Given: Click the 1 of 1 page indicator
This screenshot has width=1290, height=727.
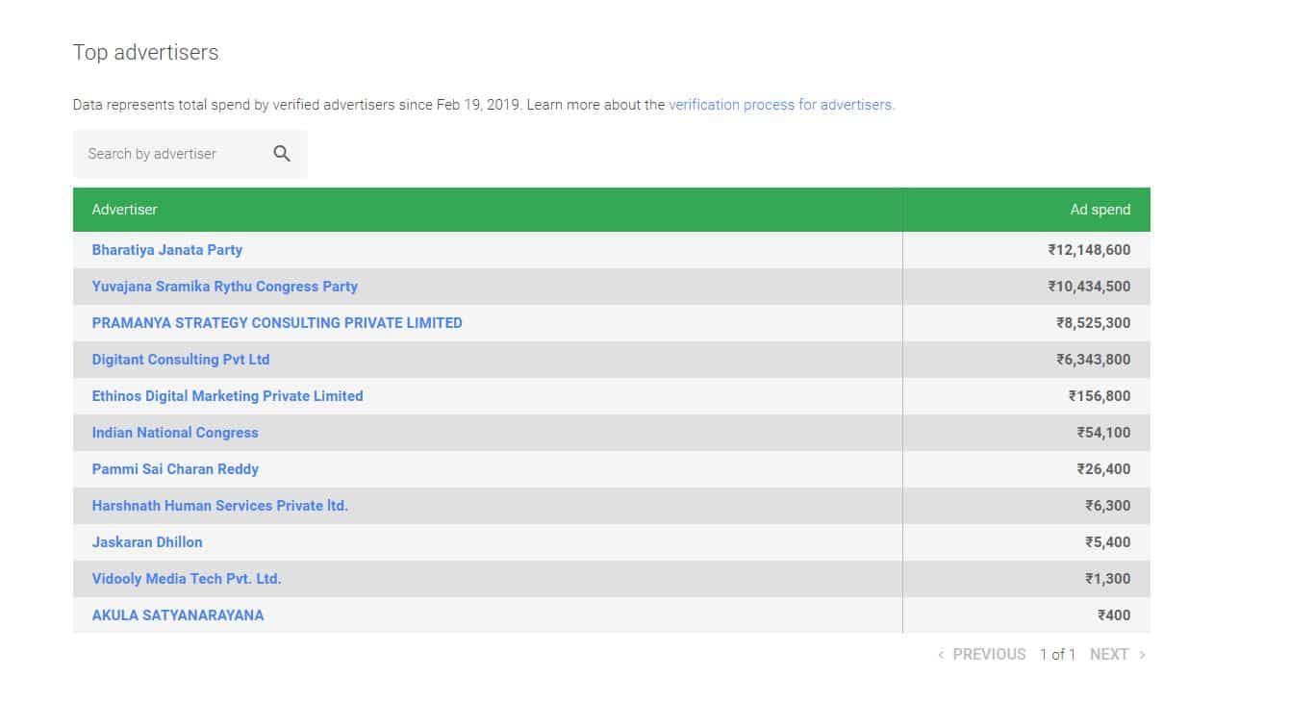Looking at the screenshot, I should (1058, 655).
